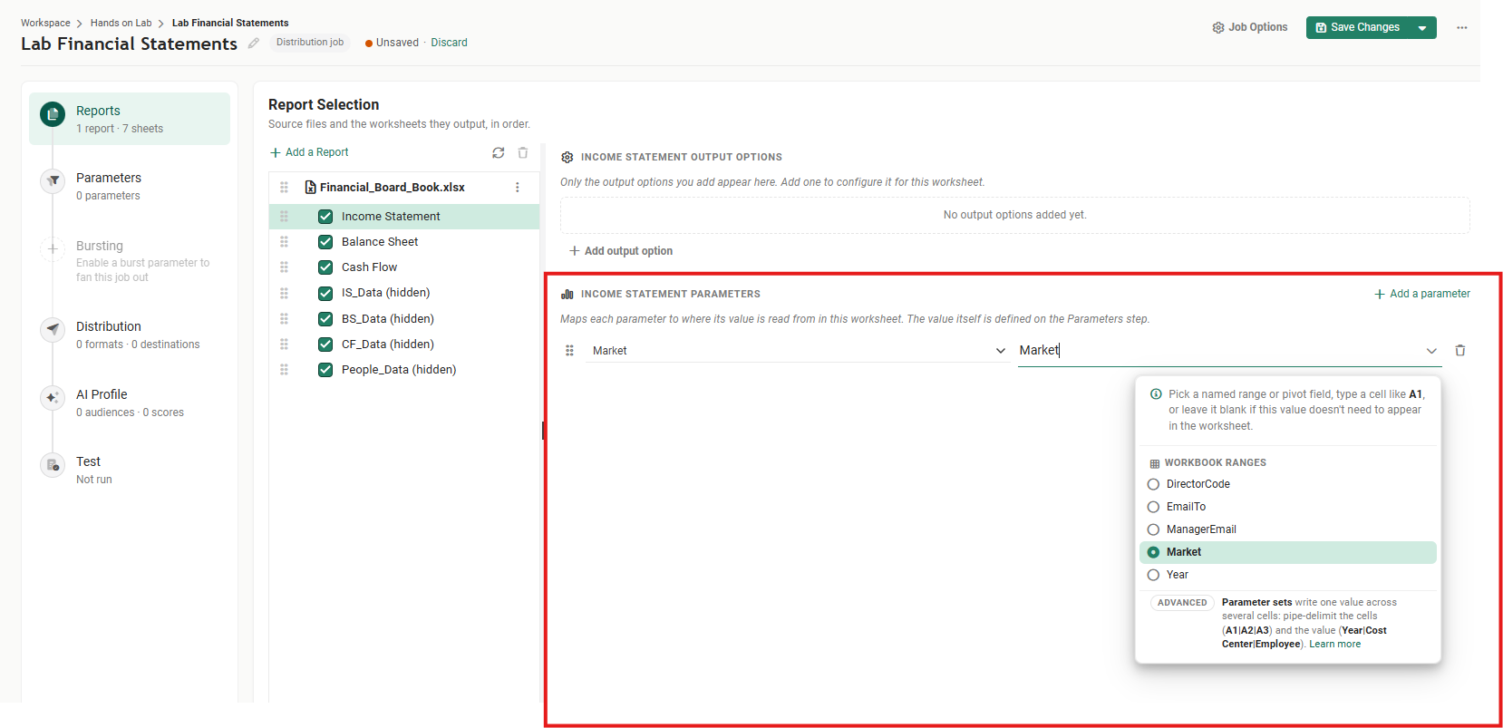The image size is (1503, 728).
Task: Collapse the range picker chevron
Action: [x=1431, y=350]
